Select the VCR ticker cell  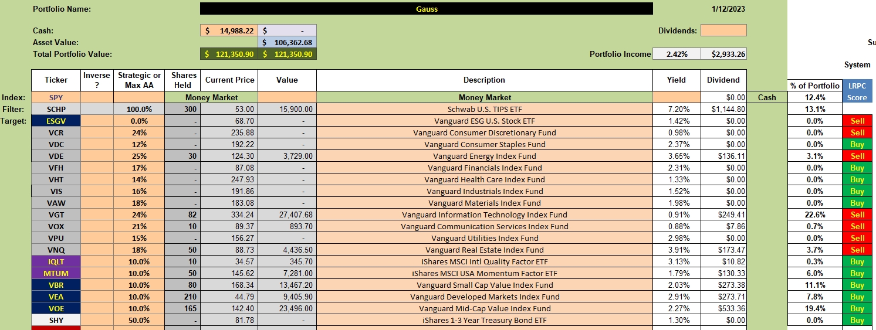[x=56, y=132]
